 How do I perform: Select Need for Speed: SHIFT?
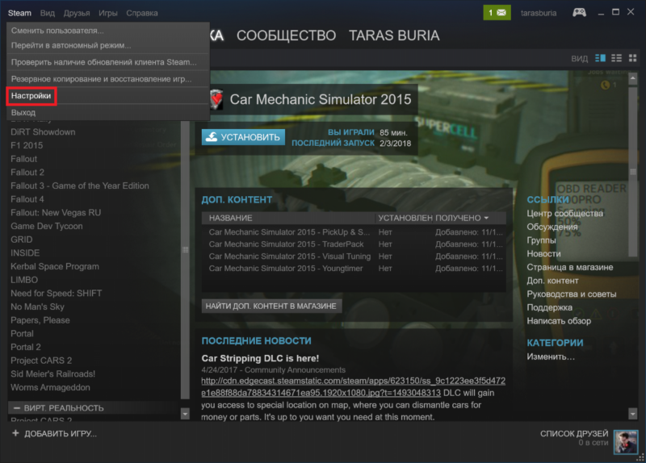56,293
